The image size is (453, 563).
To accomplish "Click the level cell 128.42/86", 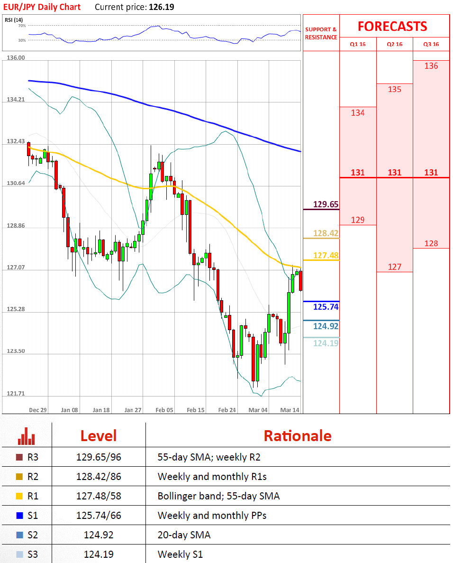I will [99, 477].
